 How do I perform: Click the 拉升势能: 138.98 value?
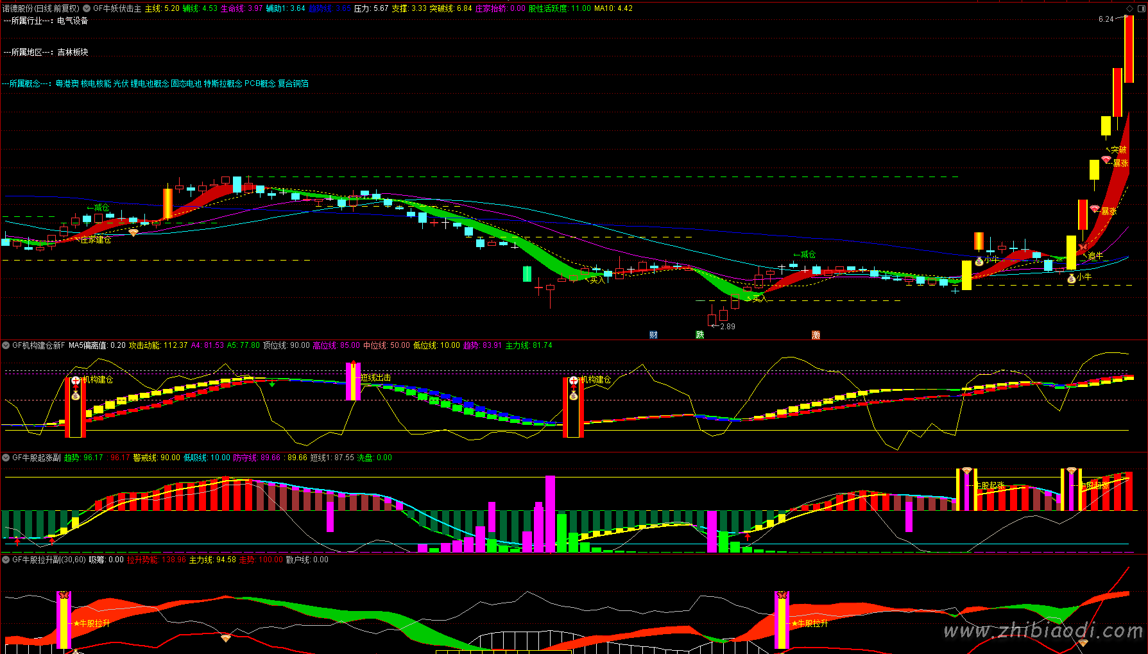157,560
